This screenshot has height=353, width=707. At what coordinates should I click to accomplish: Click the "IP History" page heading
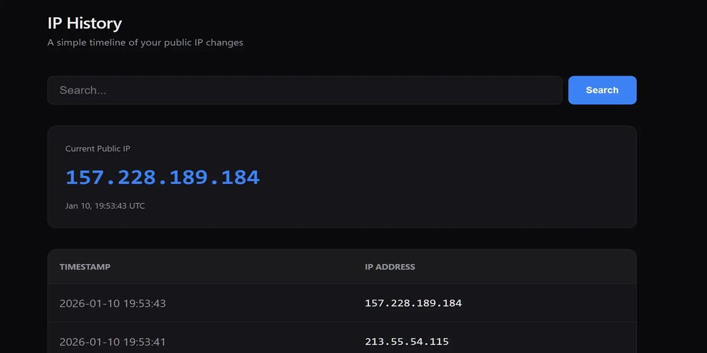[85, 23]
